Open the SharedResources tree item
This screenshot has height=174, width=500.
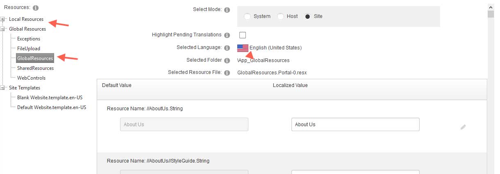(35, 68)
